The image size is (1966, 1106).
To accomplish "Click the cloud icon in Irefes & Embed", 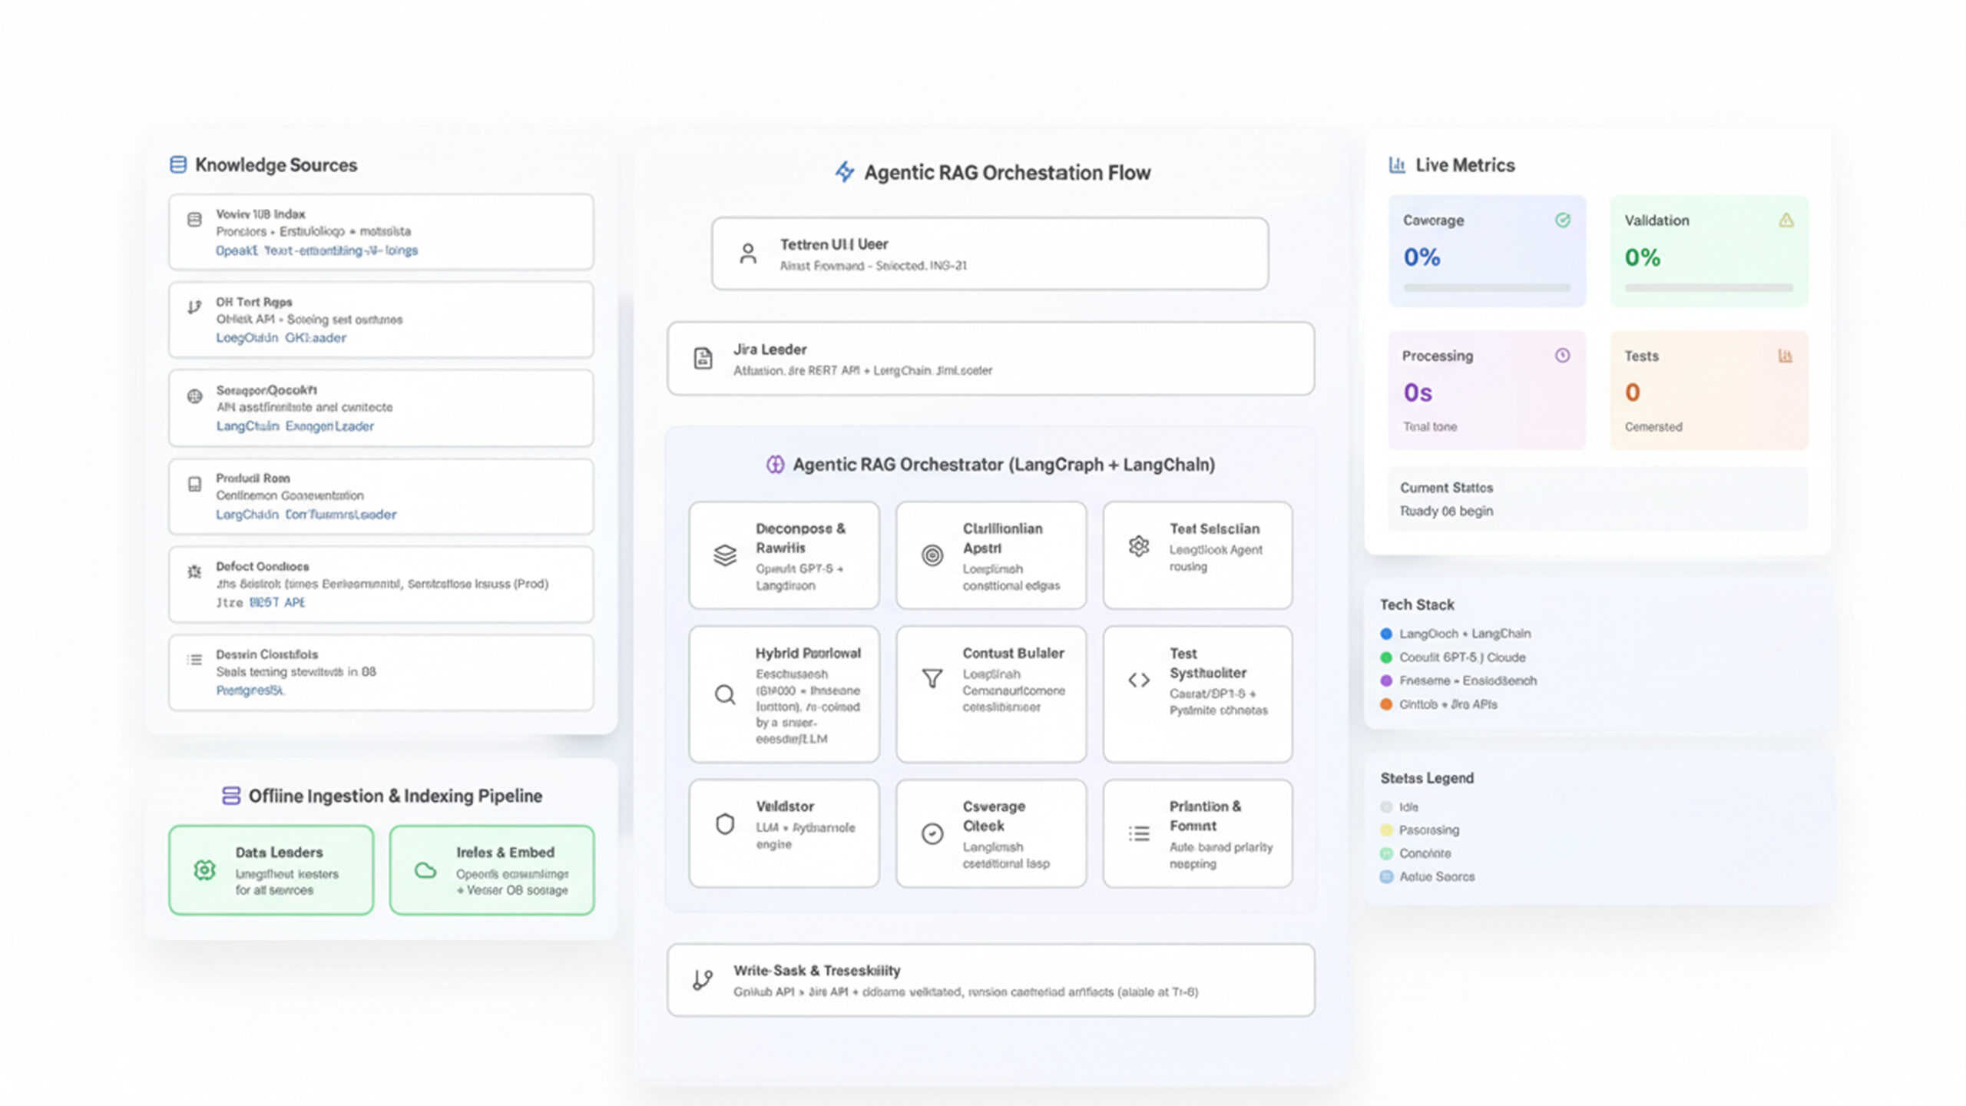I will pos(425,870).
